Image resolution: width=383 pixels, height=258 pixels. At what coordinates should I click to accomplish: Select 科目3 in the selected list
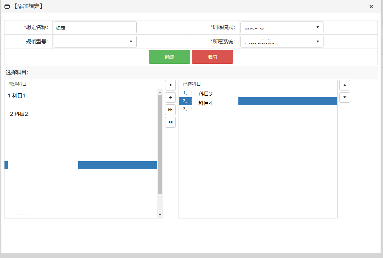205,94
